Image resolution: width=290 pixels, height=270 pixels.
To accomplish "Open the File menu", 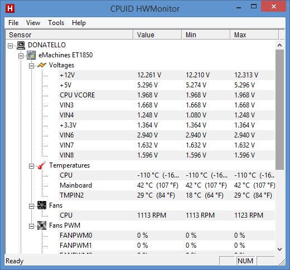I will pos(13,23).
